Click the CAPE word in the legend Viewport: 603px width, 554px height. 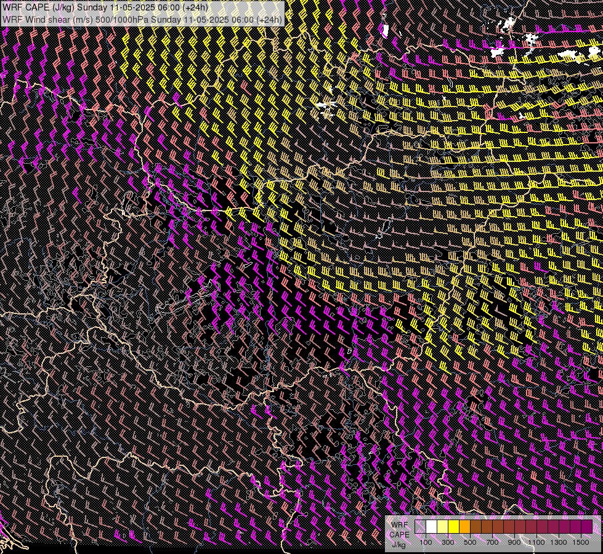point(399,535)
